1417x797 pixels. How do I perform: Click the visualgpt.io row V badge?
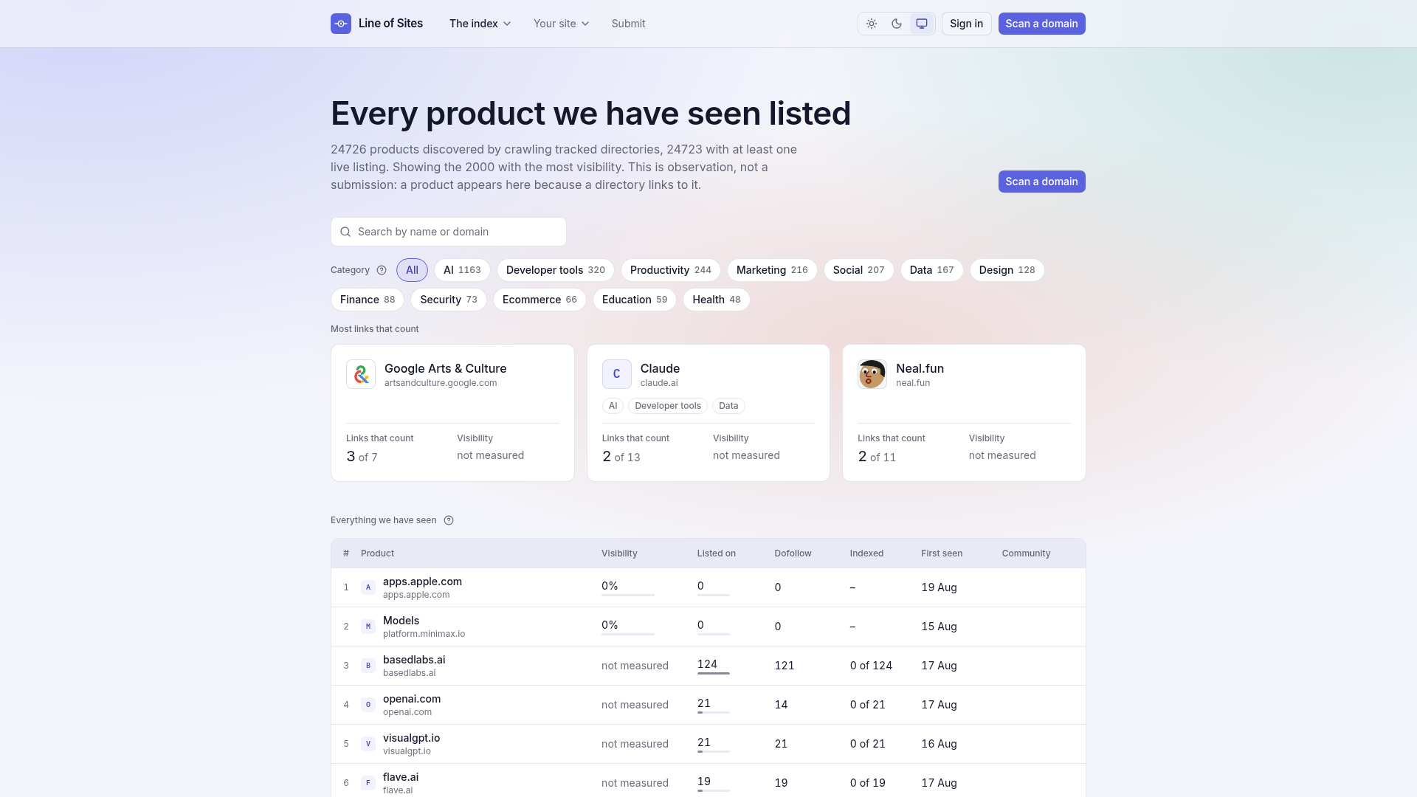click(368, 744)
